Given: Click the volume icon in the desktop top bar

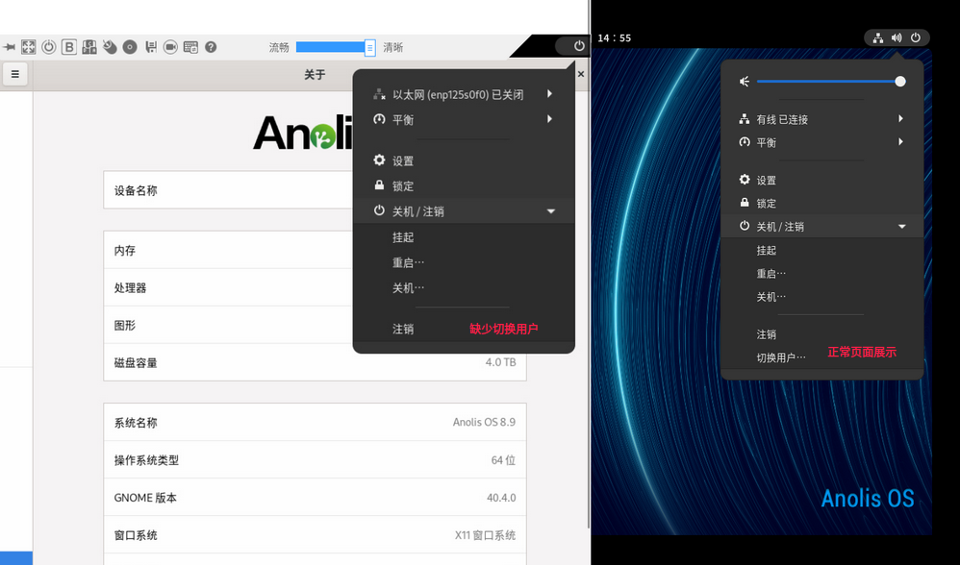Looking at the screenshot, I should coord(897,37).
